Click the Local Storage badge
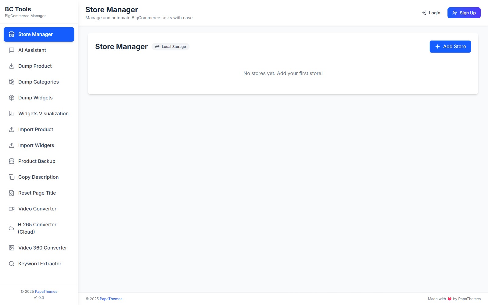Screen dimensions: 488x305 pos(170,47)
